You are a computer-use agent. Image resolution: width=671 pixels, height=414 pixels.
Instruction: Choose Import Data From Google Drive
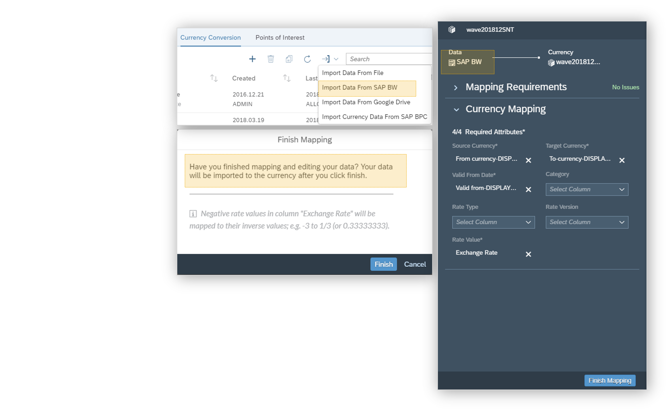[366, 102]
